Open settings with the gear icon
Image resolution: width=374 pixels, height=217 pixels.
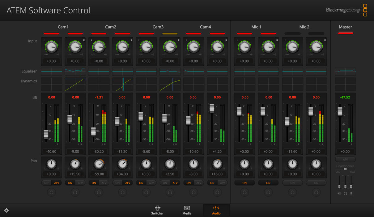6,211
